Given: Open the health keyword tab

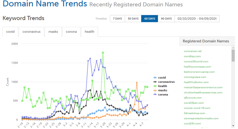Looking at the screenshot, I should [89, 32].
